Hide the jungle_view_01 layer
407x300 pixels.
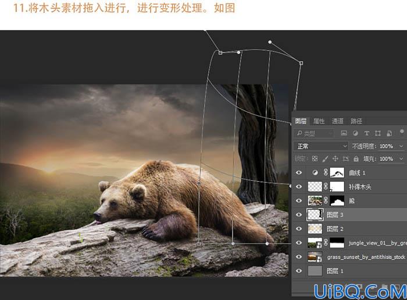coord(299,243)
